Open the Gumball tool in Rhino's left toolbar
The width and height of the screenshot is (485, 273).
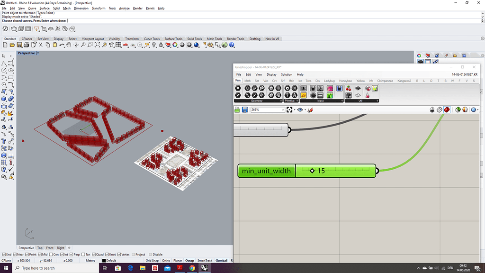coord(222,260)
